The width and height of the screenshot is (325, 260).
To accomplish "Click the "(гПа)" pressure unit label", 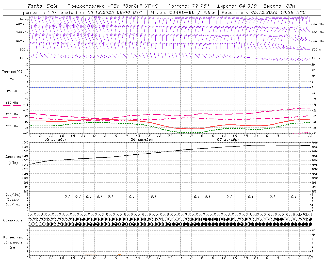I will [13, 163].
